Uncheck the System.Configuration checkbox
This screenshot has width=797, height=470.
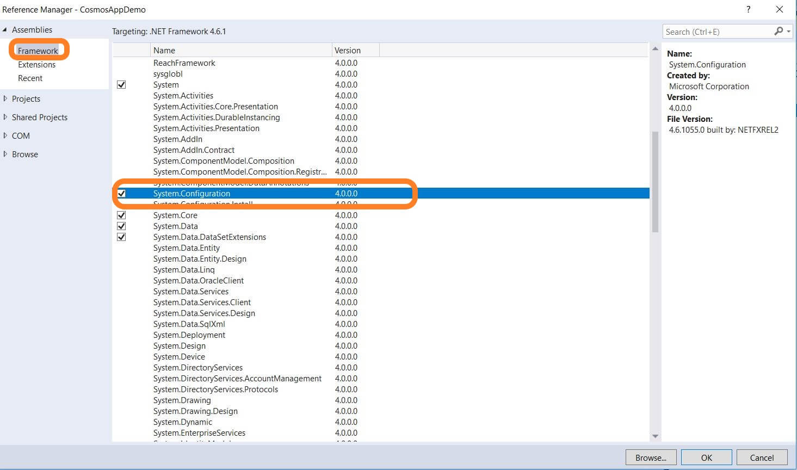pyautogui.click(x=121, y=194)
